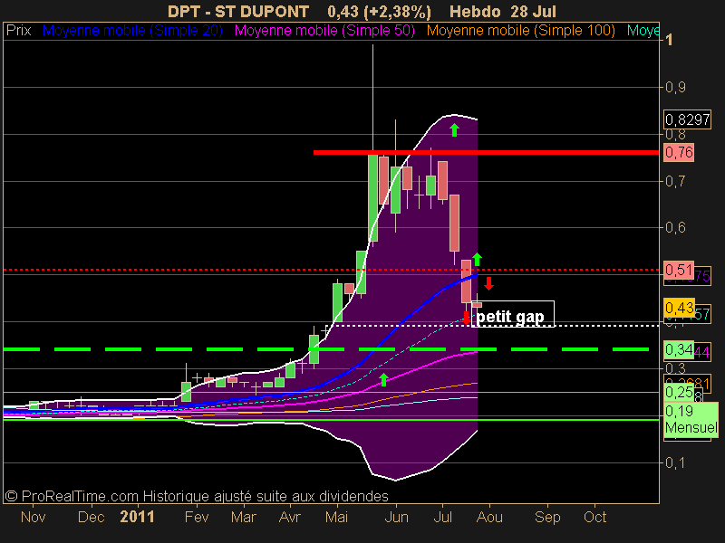Select "Moyenne mobile (Simple 100)" legend entry
The height and width of the screenshot is (543, 725).
click(x=520, y=31)
